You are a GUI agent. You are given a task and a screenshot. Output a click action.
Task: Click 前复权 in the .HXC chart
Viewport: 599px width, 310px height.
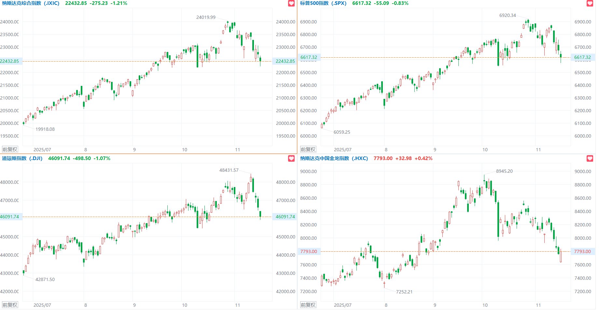[308, 305]
